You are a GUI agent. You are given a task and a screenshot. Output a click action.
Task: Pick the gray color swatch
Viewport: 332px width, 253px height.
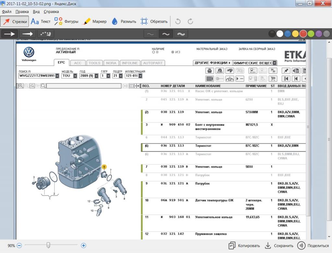coord(326,34)
